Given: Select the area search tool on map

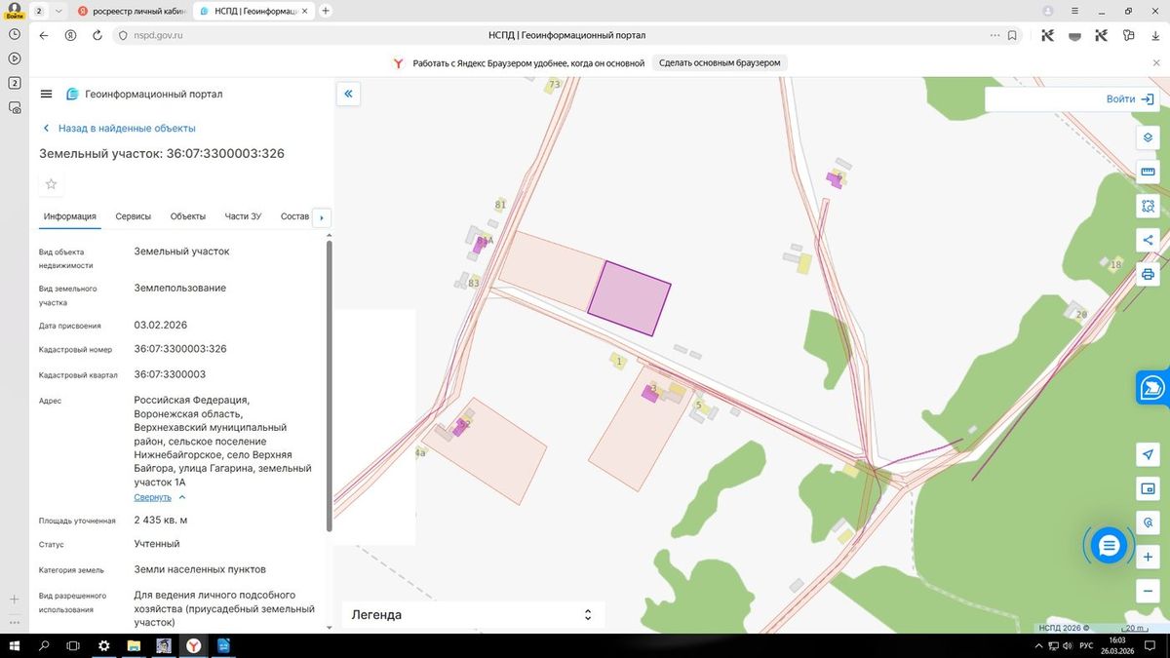Looking at the screenshot, I should 1148,206.
